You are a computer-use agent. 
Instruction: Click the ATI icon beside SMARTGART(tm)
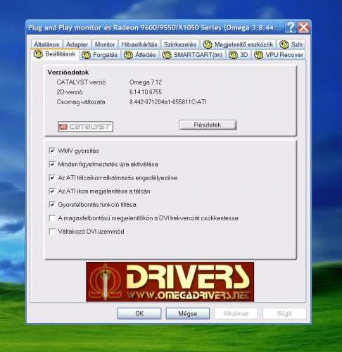point(167,55)
